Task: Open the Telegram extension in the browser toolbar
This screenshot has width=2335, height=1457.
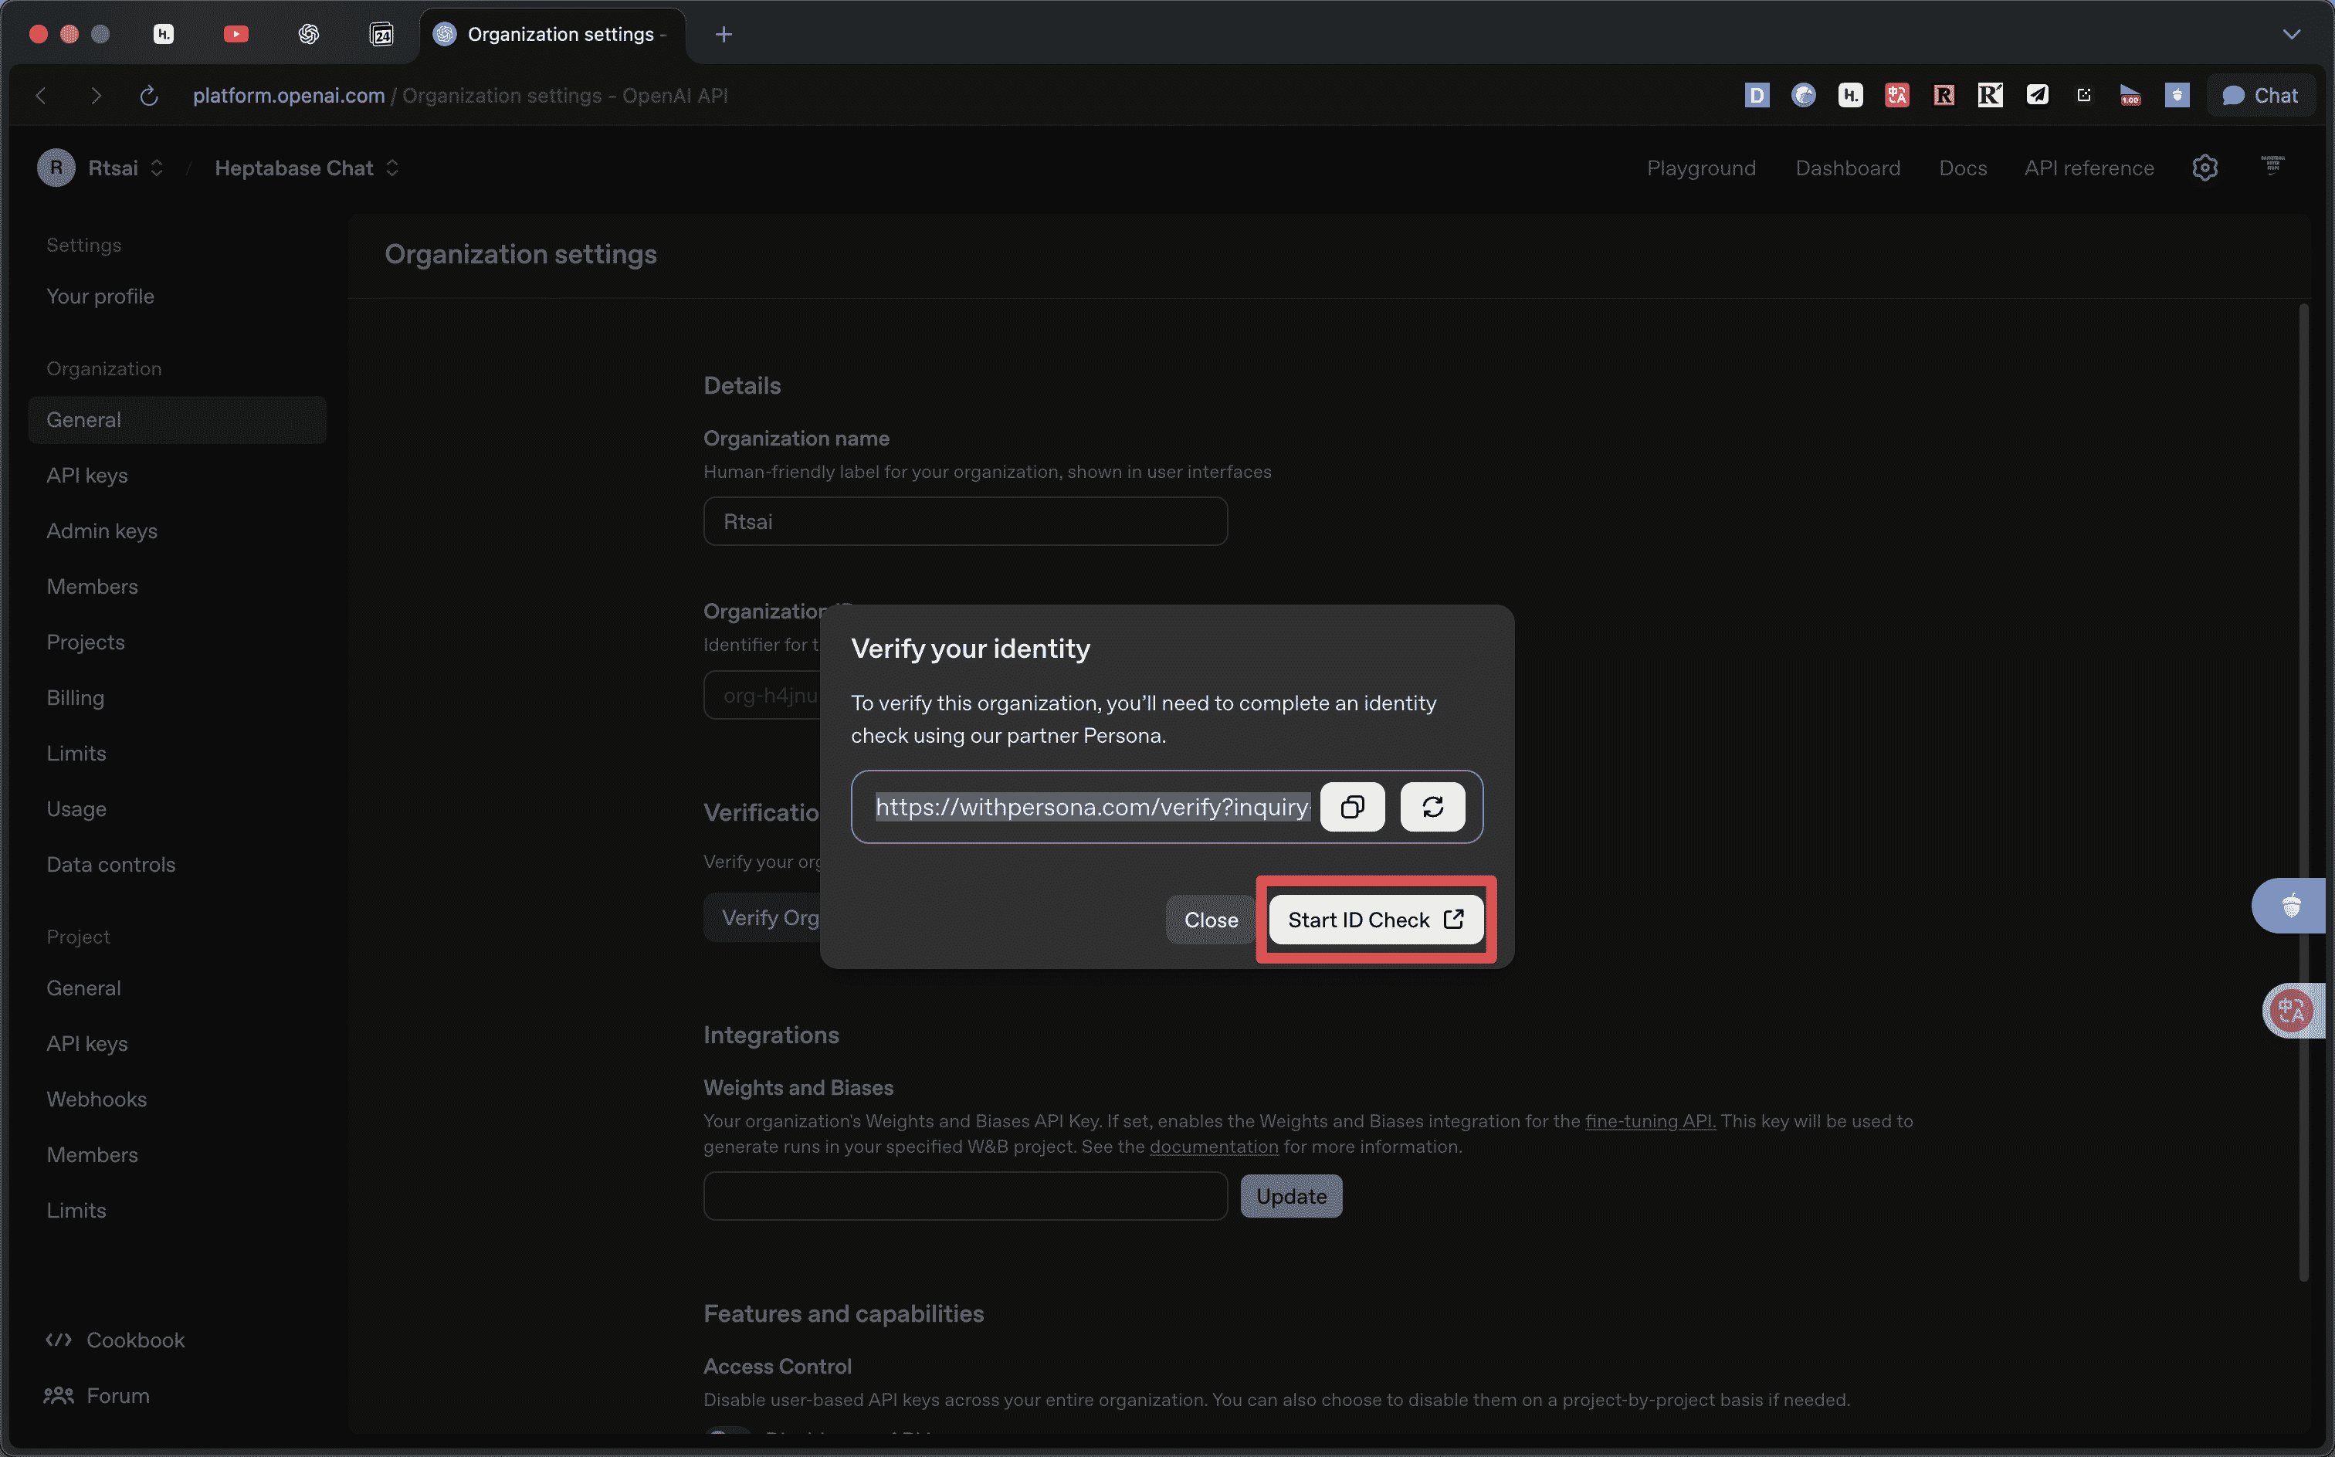Action: coord(2036,94)
